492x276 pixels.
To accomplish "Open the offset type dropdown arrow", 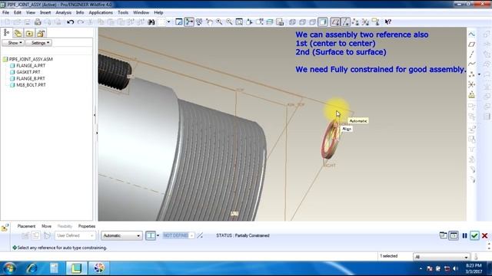I will [158, 235].
